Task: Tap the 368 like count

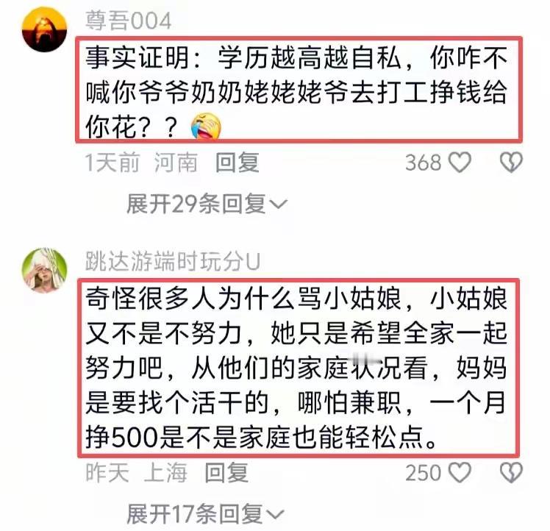Action: [x=423, y=163]
